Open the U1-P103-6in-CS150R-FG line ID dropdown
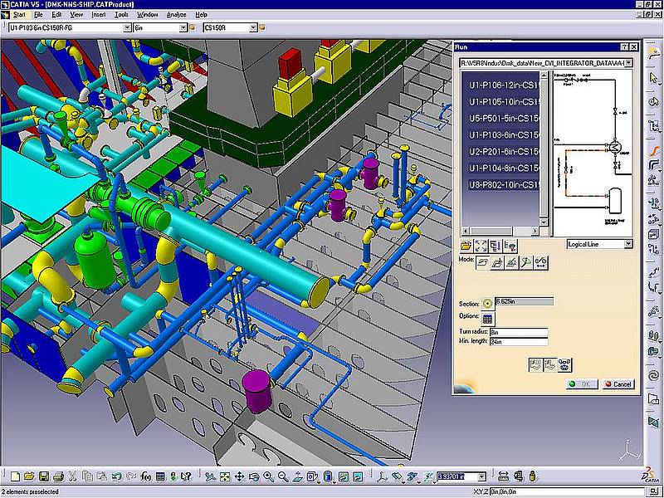Viewport: 664px width, 498px height. (x=127, y=27)
